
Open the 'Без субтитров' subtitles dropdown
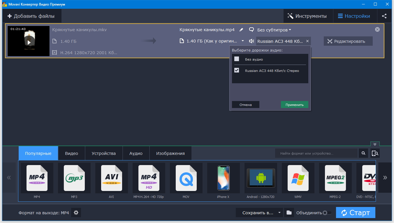pyautogui.click(x=274, y=30)
